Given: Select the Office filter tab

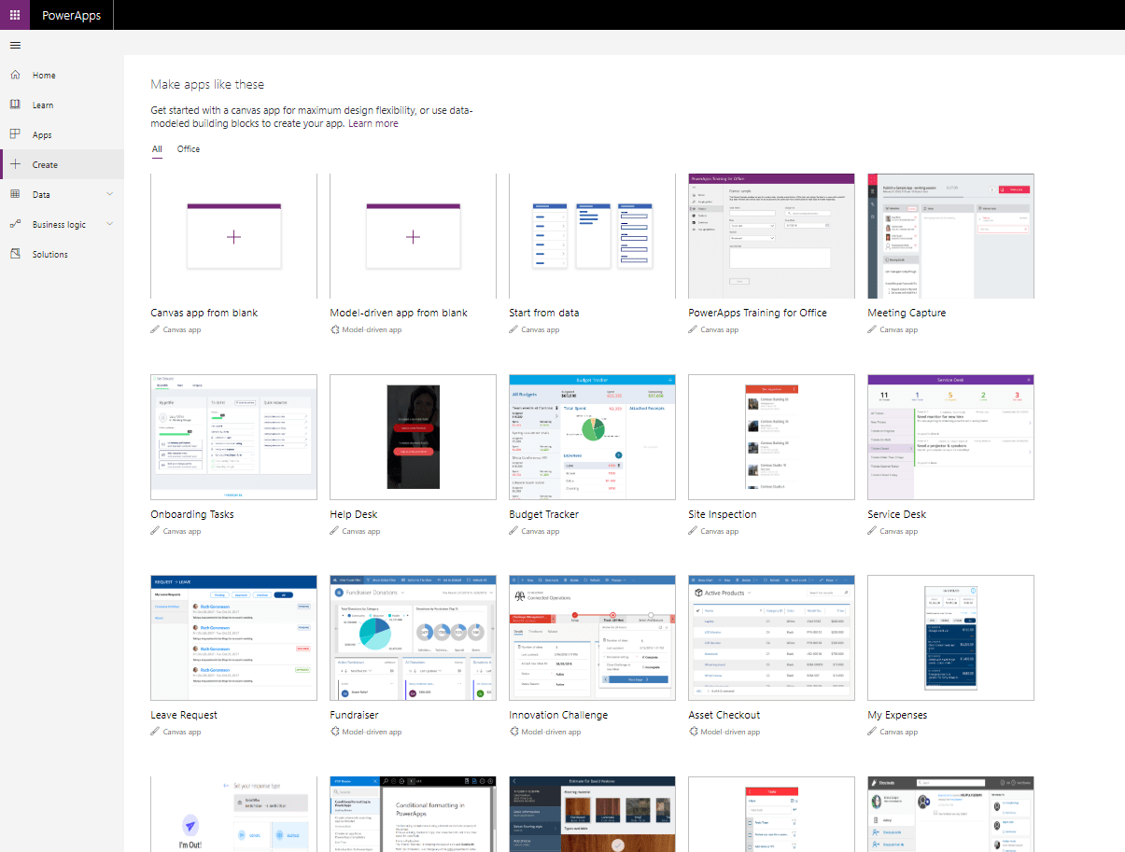Looking at the screenshot, I should point(189,149).
